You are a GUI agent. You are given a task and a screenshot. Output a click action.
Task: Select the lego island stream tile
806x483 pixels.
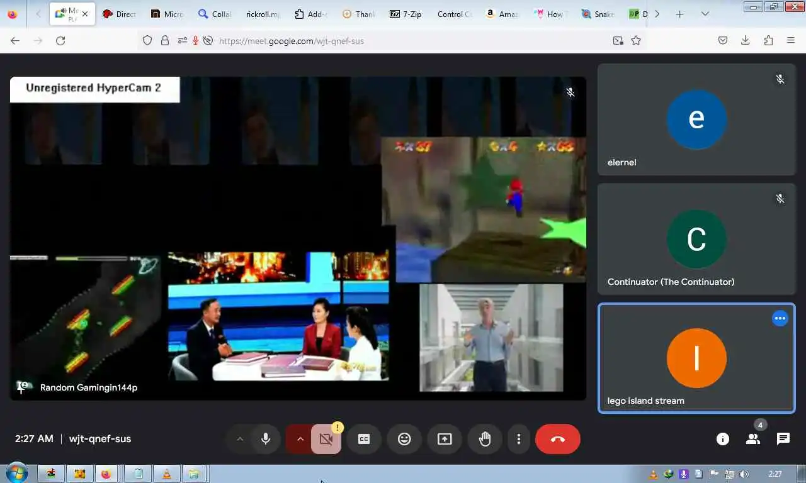pos(696,358)
